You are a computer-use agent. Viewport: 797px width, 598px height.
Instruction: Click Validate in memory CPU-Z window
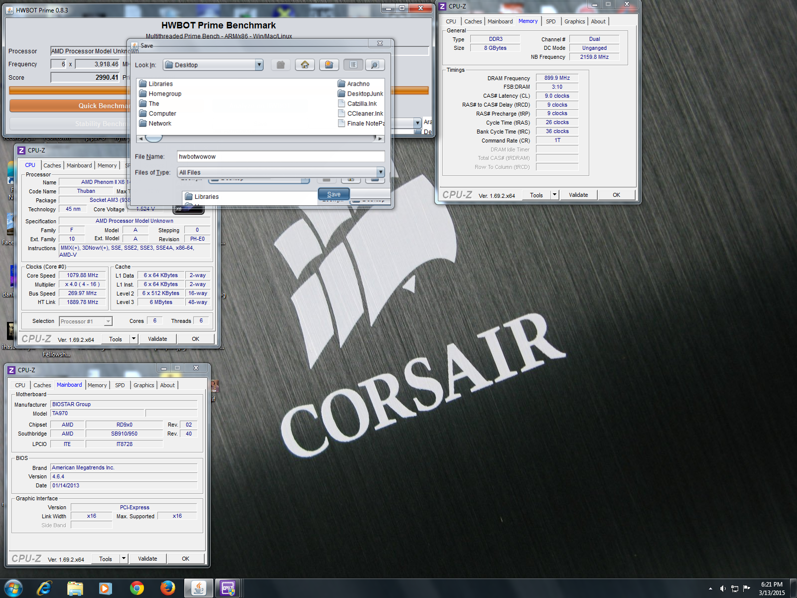(x=578, y=195)
